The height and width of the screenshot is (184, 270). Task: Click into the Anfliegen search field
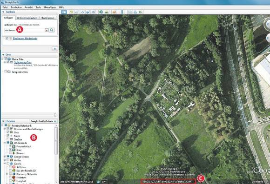coord(25,30)
